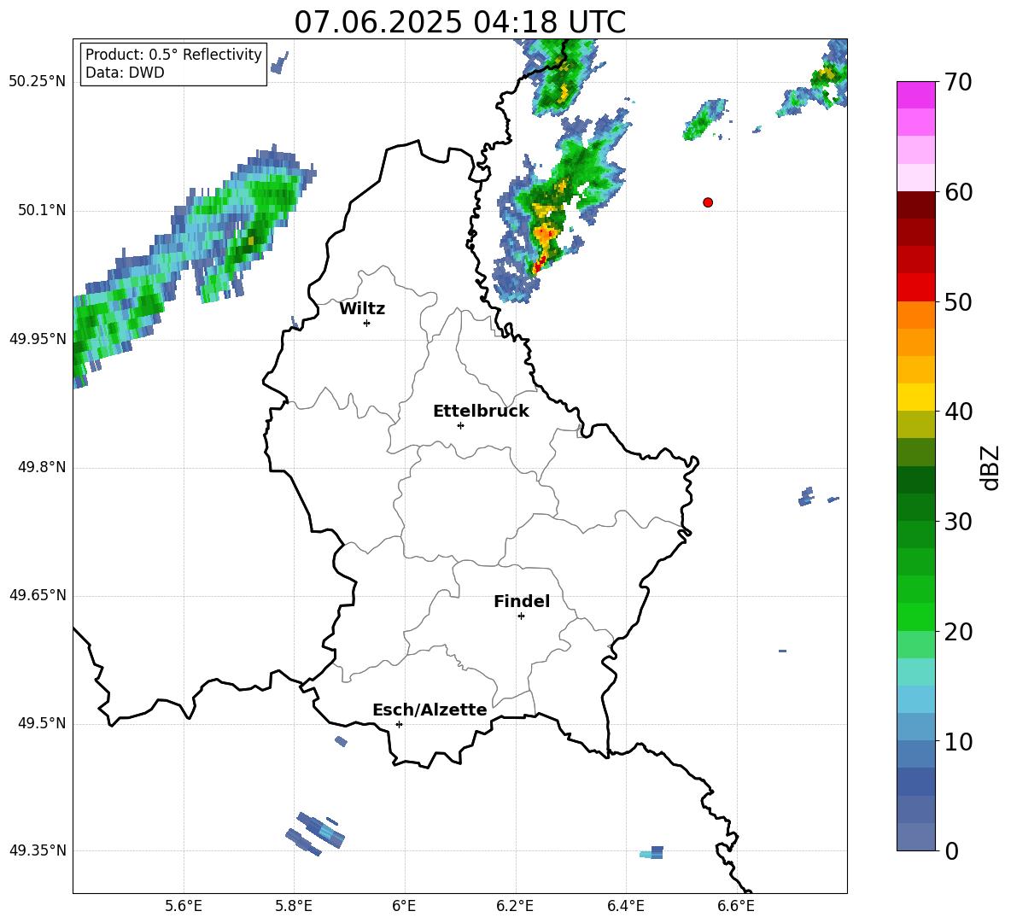
Task: Click the colorbar 20 tick label
Action: [x=958, y=632]
